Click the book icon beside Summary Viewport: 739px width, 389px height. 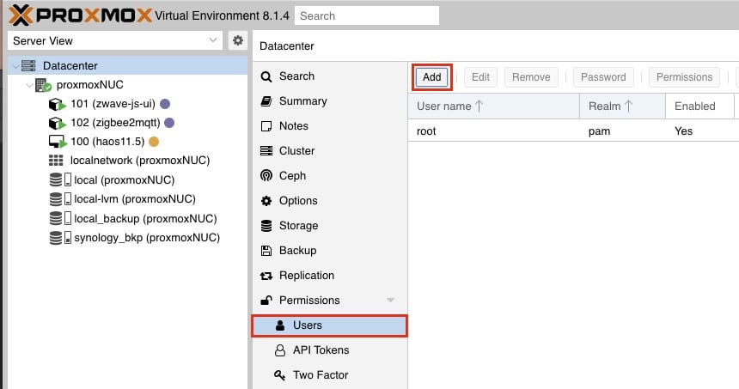coord(266,100)
